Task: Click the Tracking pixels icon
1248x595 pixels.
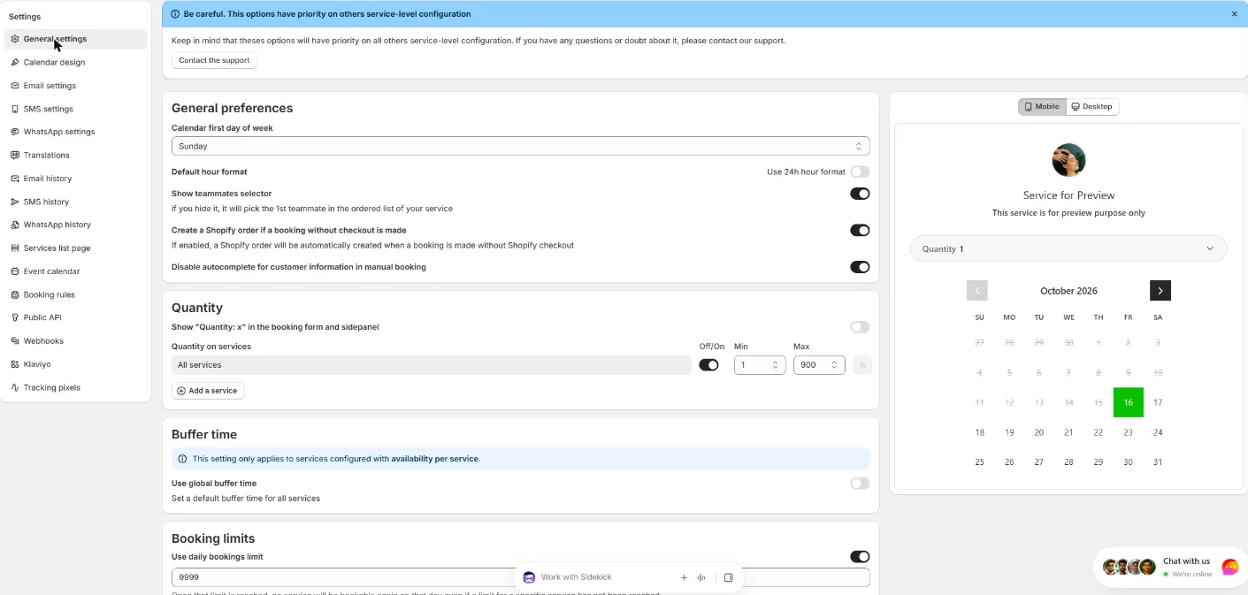Action: [15, 387]
